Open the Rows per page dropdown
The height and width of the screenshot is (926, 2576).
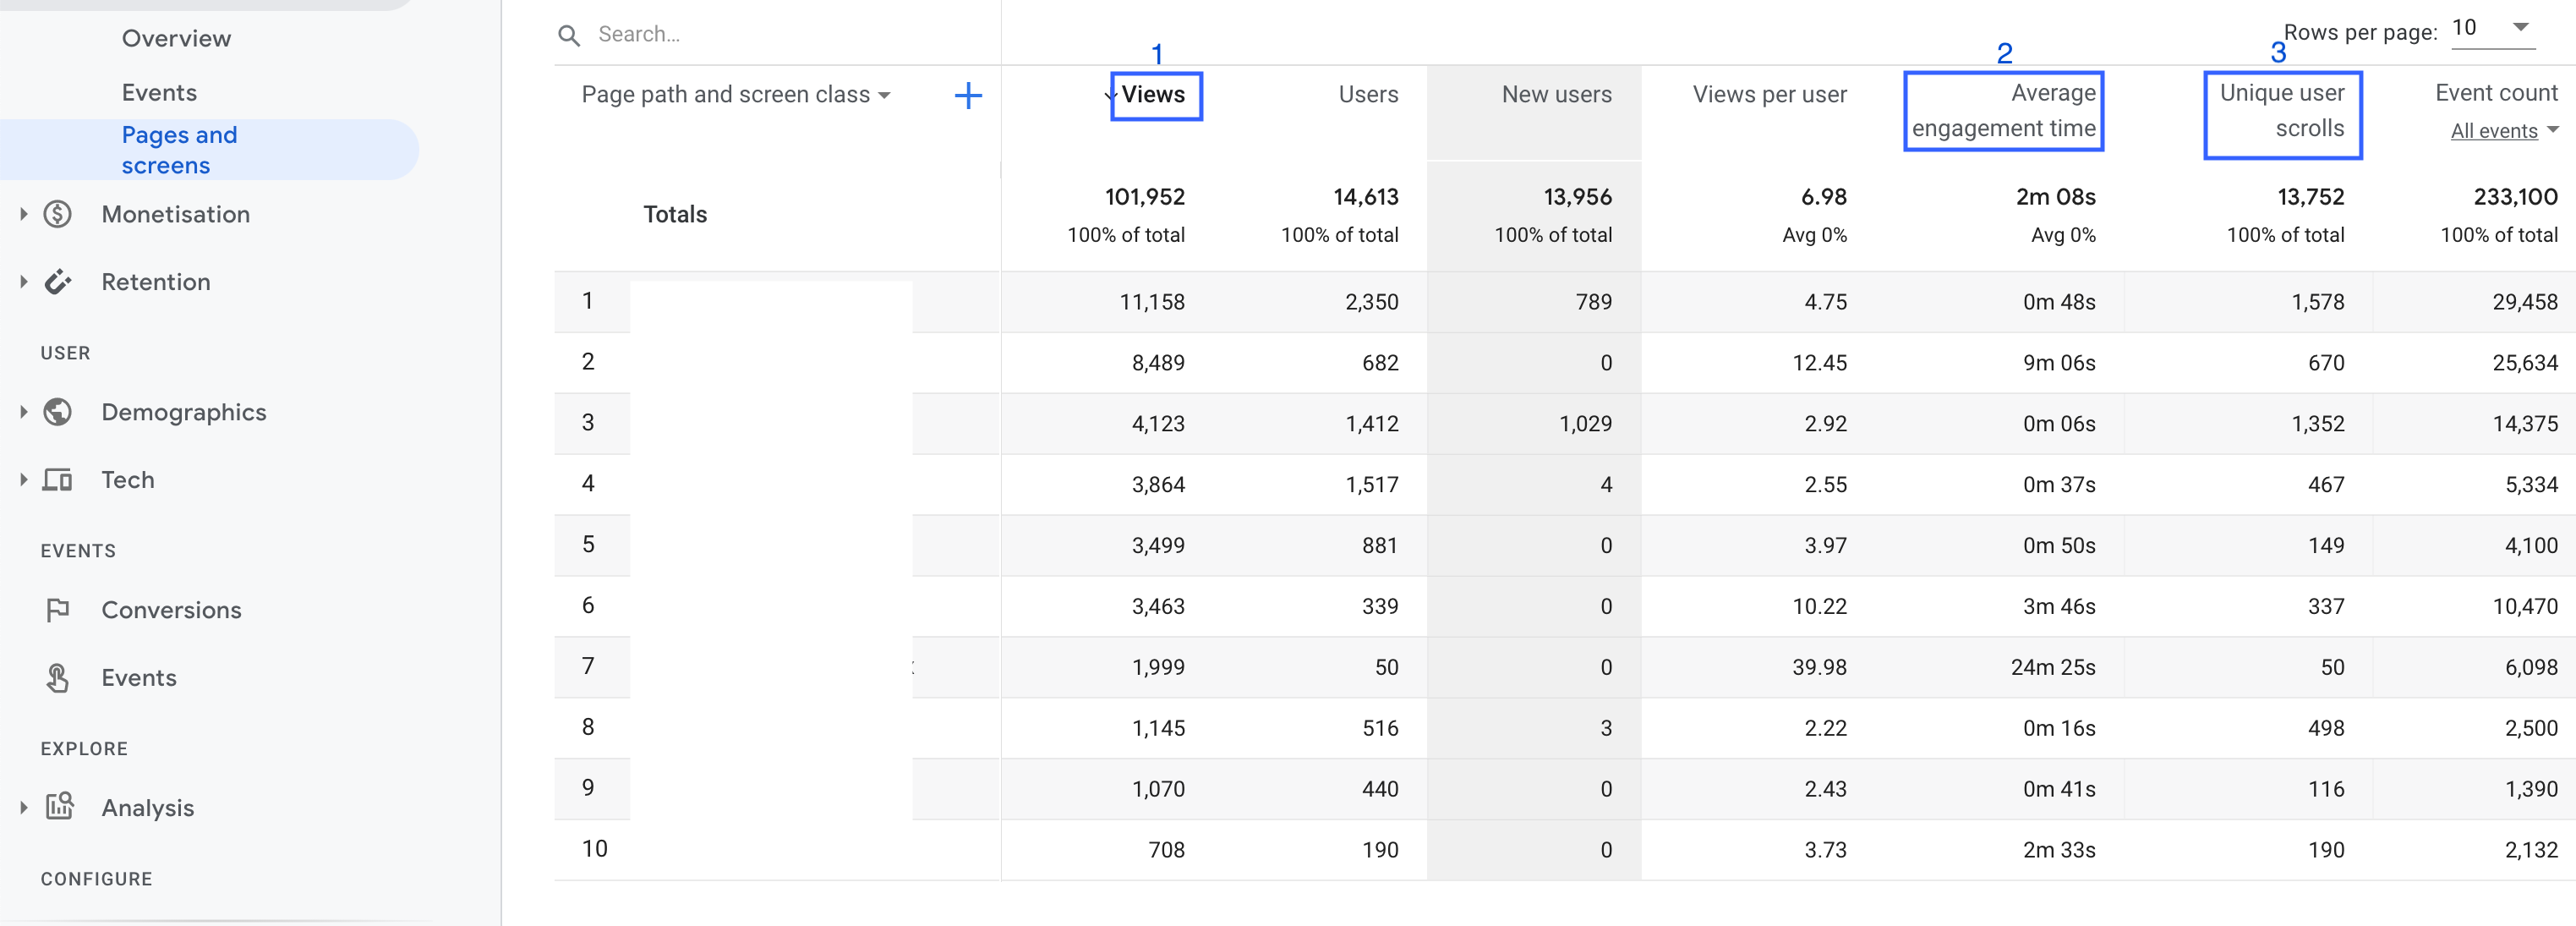pos(2492,28)
